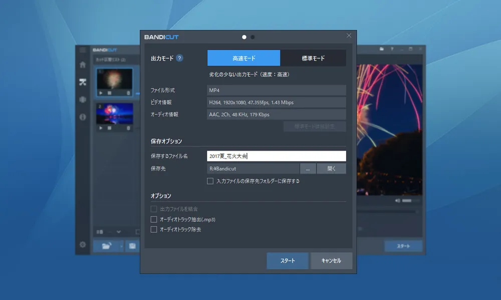
Task: Open the output mode help icon
Action: [179, 58]
